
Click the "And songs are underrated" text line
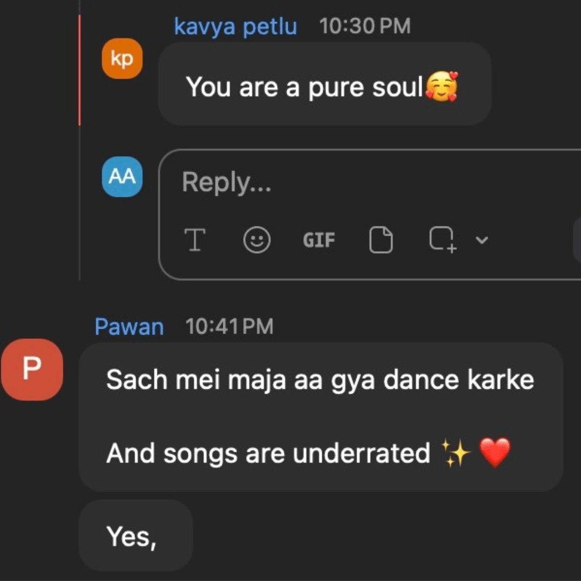[268, 453]
